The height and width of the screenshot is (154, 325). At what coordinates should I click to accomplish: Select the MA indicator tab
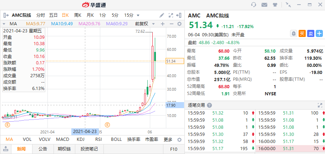click(9, 139)
